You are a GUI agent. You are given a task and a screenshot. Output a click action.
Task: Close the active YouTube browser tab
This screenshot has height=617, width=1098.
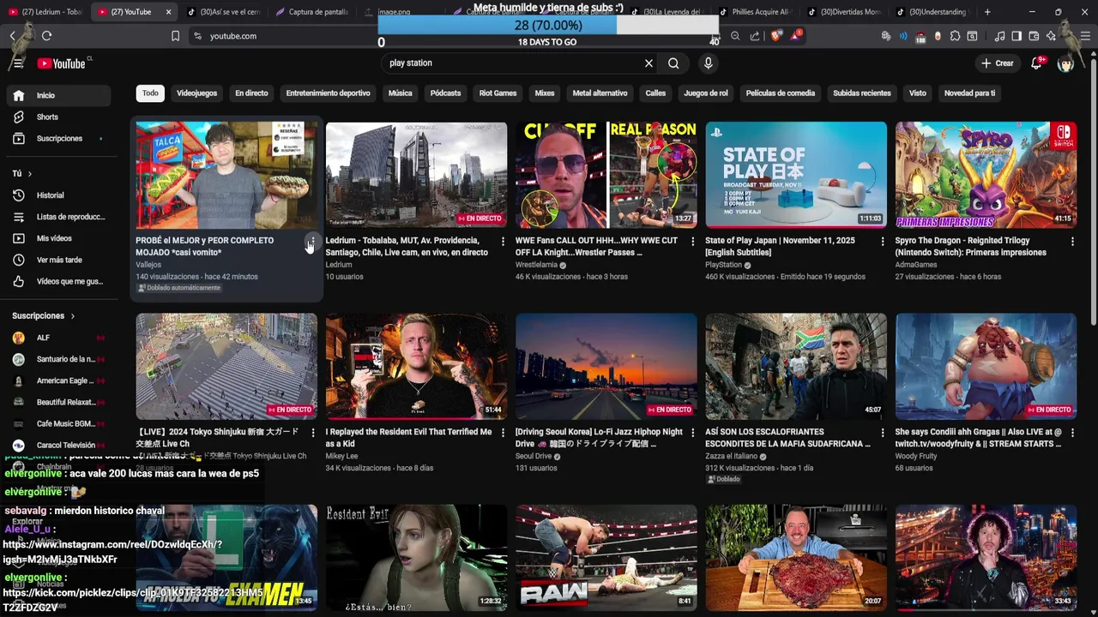point(168,12)
